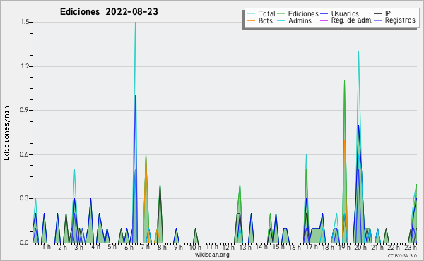Click the '0.9' y-axis value
The height and width of the screenshot is (261, 424).
25,110
